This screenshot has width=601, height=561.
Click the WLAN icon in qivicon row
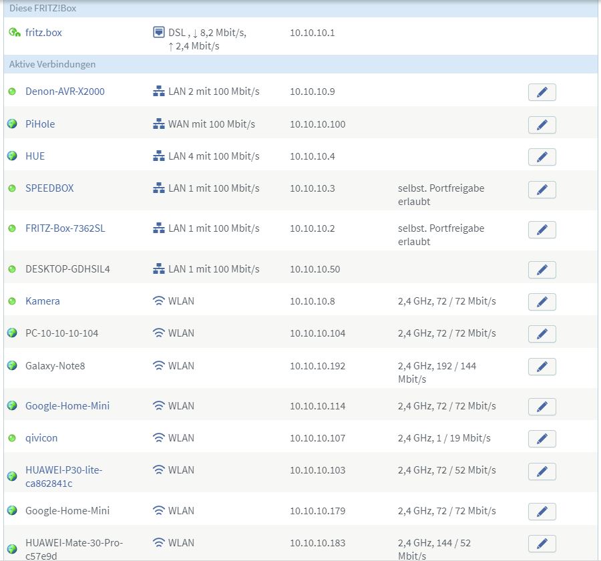coord(159,437)
